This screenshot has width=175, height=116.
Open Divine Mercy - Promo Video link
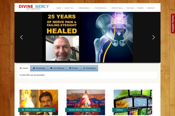tap(83, 110)
